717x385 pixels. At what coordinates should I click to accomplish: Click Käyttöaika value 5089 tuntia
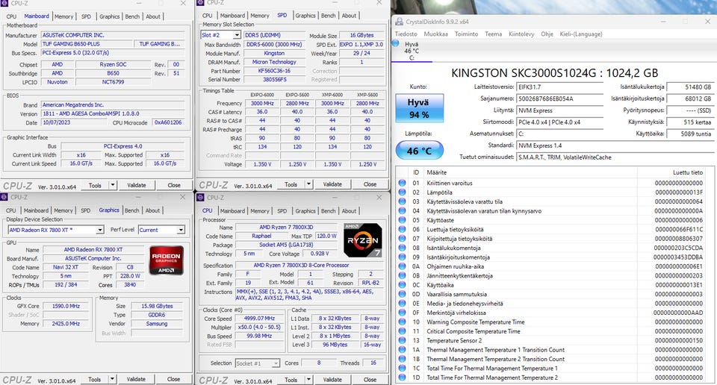(x=690, y=134)
